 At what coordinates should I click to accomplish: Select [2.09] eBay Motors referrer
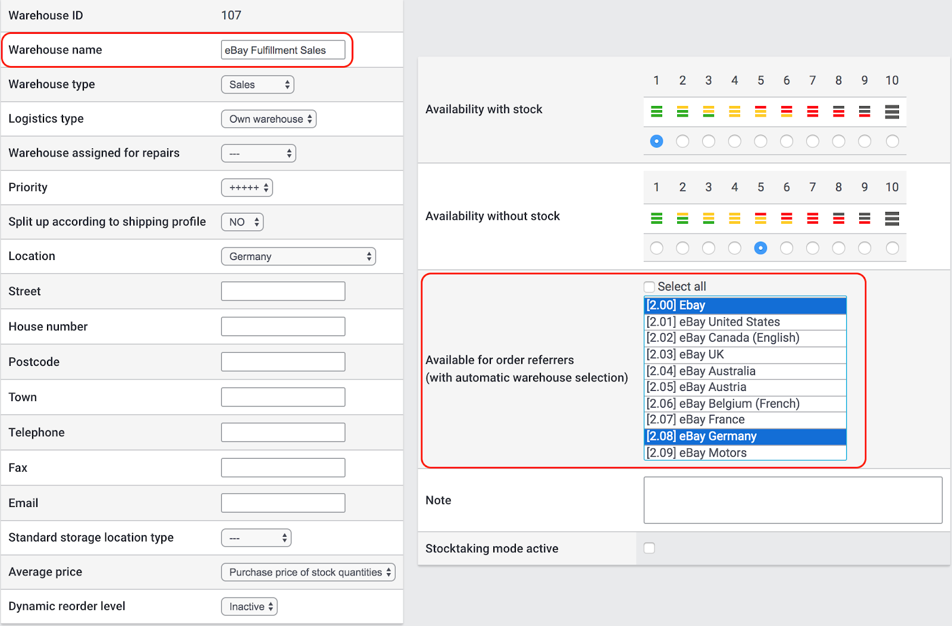click(x=745, y=453)
